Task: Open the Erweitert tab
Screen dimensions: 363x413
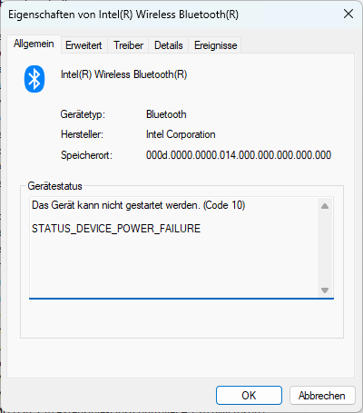Action: 83,45
